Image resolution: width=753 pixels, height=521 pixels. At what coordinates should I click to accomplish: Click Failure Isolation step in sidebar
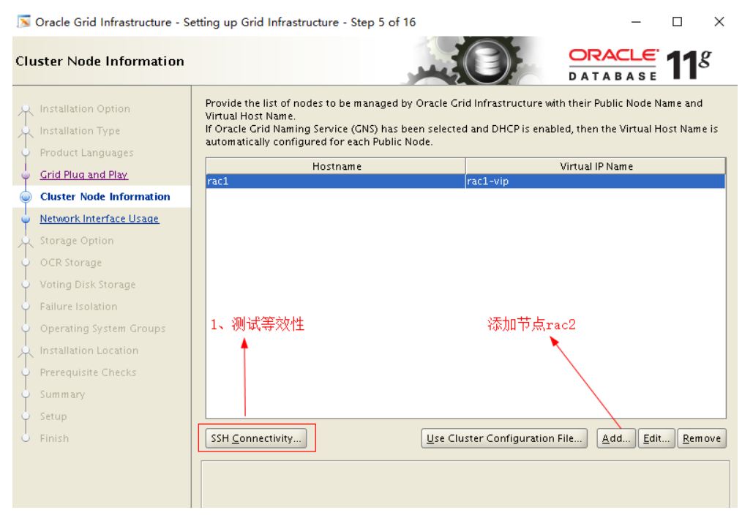(x=79, y=307)
